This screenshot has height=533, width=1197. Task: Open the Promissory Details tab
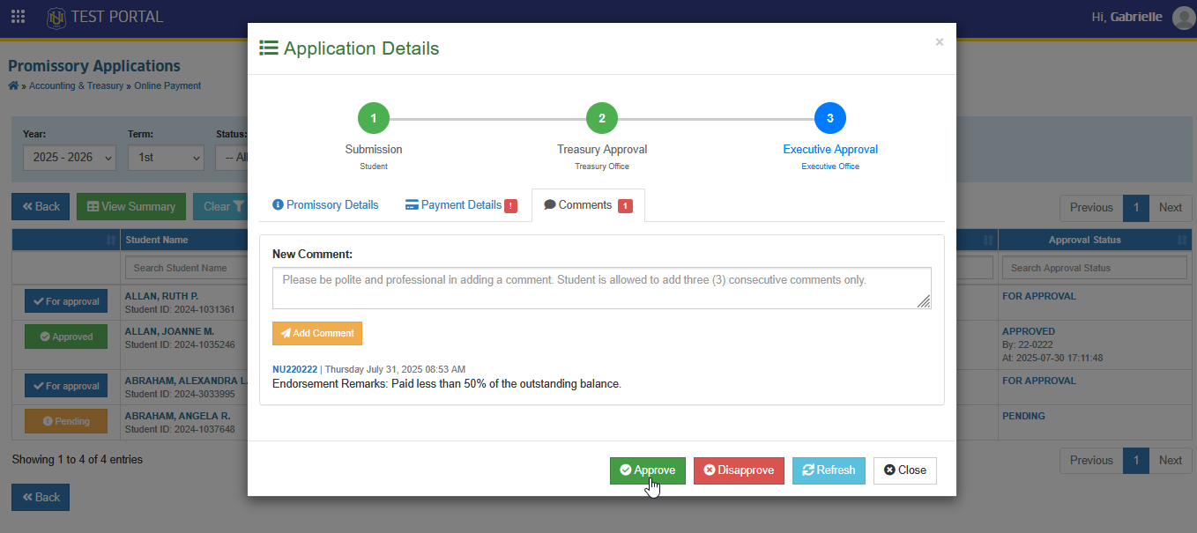click(x=325, y=204)
